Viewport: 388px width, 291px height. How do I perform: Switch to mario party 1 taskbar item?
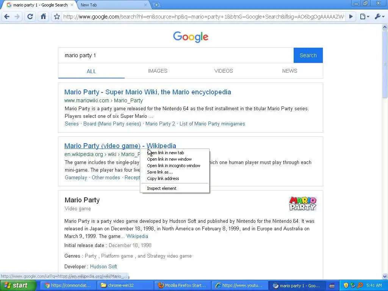tap(296, 286)
